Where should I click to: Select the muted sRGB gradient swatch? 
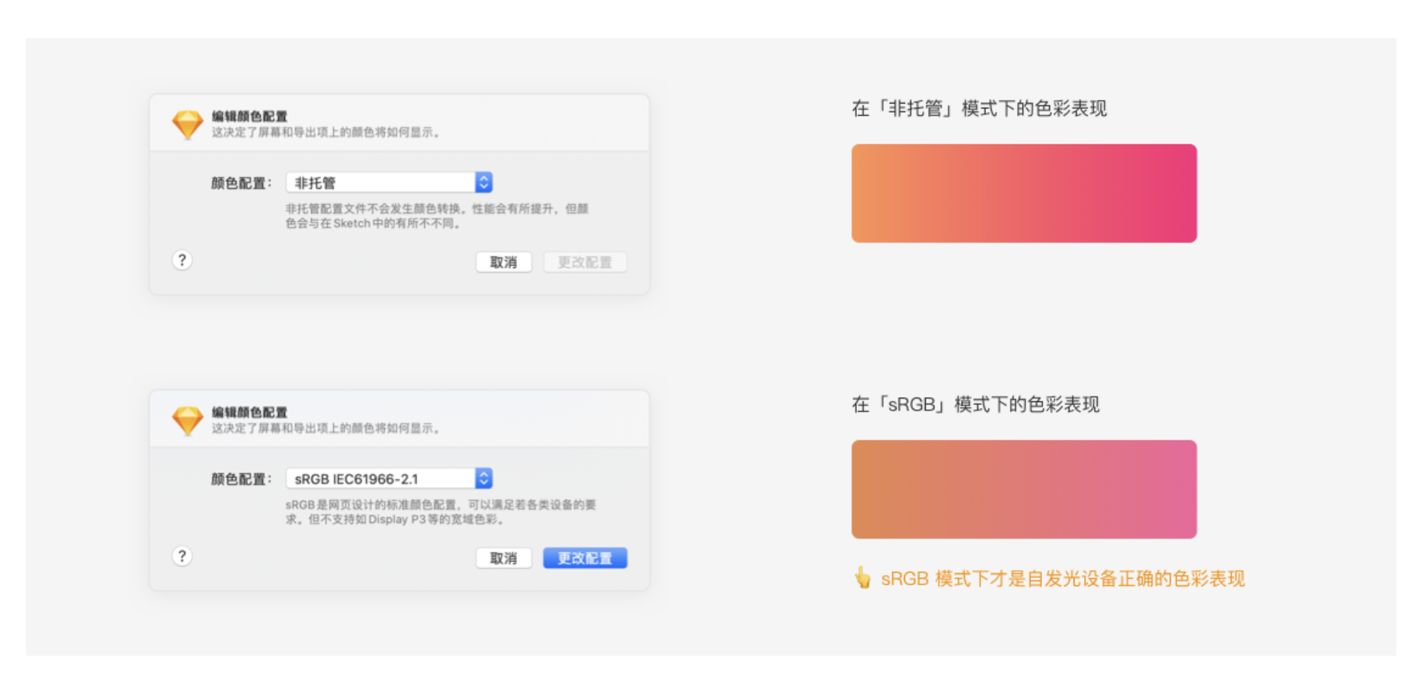tap(1023, 489)
